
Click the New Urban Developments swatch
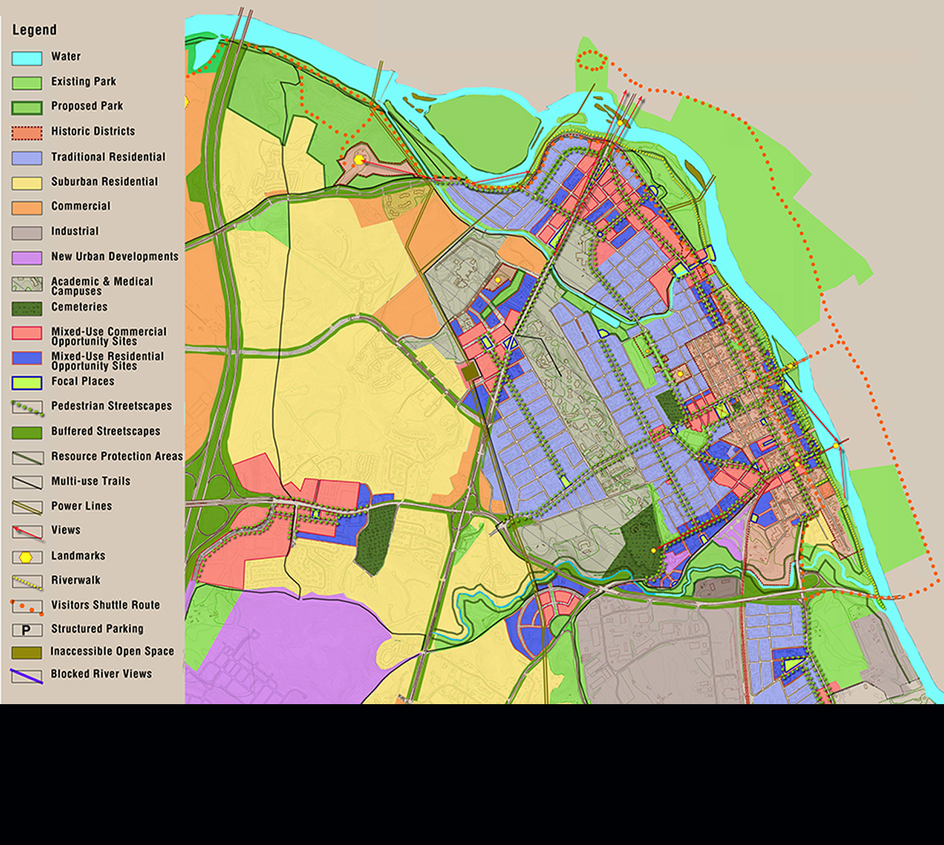(26, 258)
